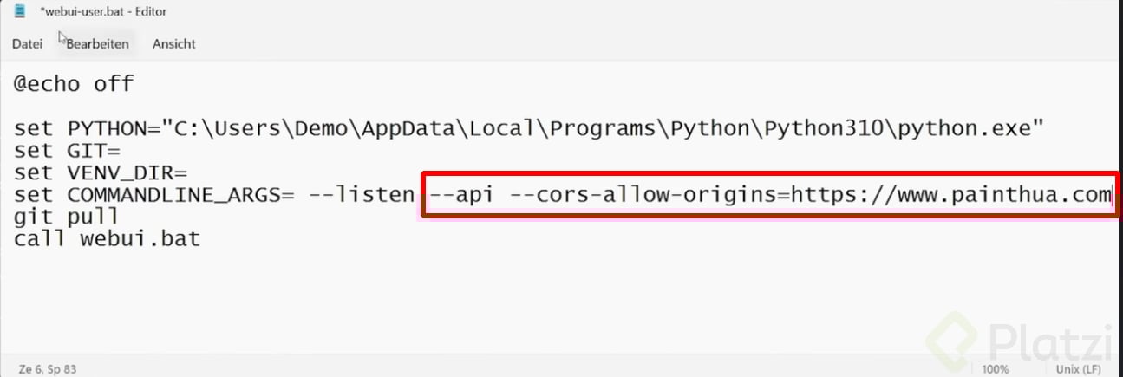
Task: Open the Ansicht menu
Action: 174,43
